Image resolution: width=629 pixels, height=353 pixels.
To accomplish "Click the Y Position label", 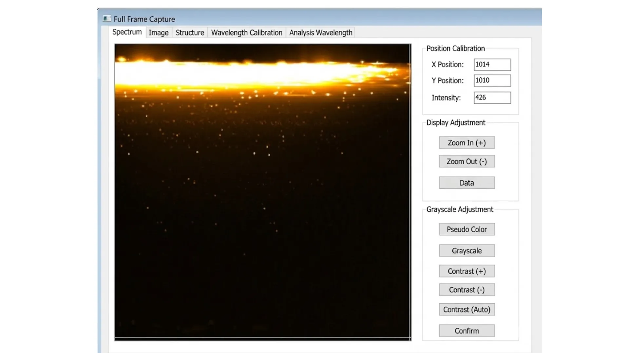I will click(x=448, y=80).
